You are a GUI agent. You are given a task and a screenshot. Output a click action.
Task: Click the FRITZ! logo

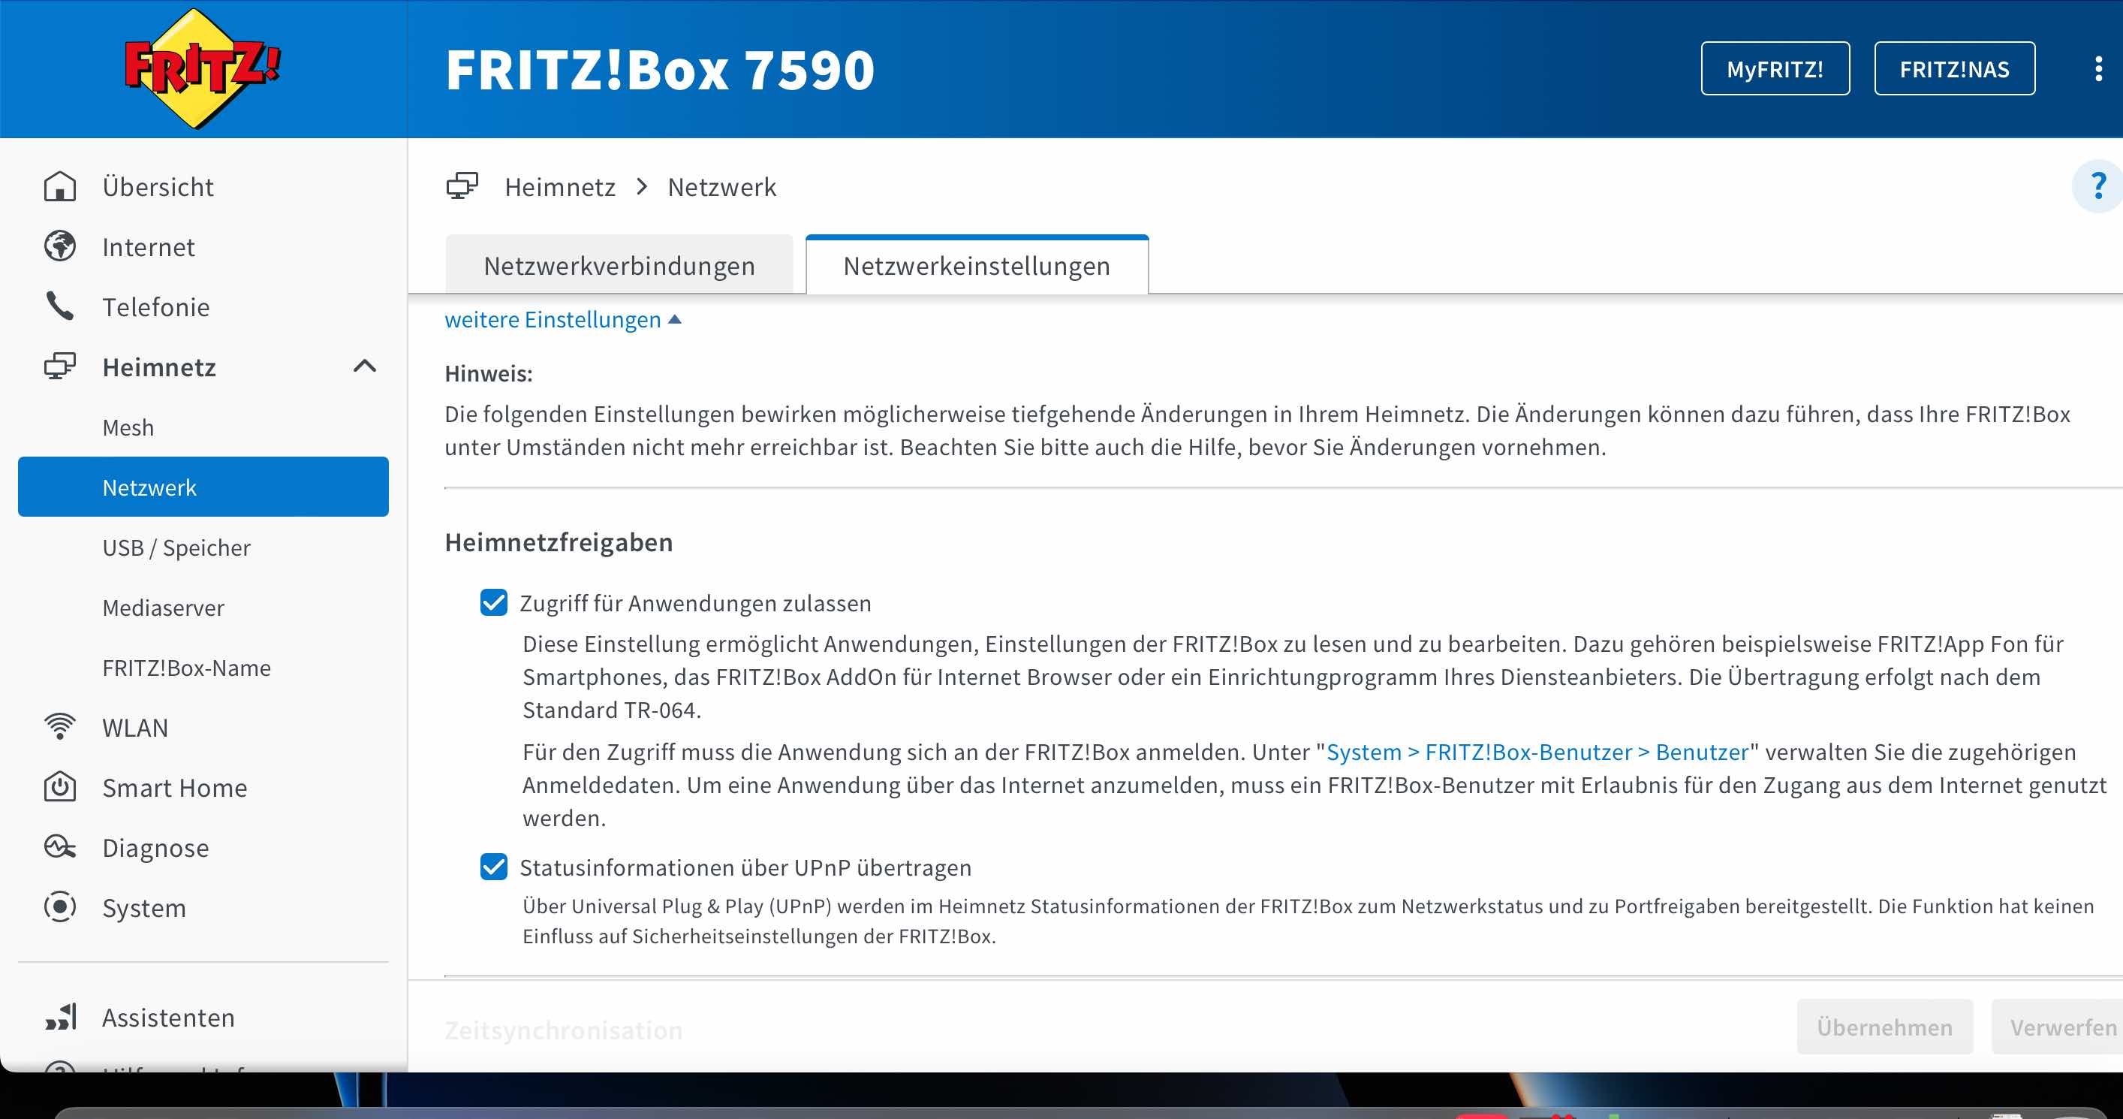point(202,68)
